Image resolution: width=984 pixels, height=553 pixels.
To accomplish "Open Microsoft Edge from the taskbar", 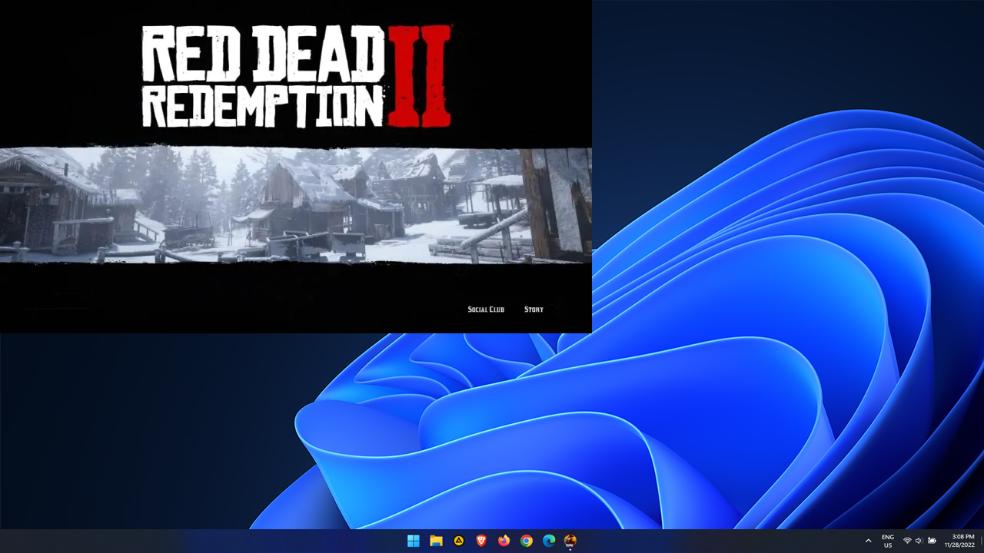I will [x=549, y=541].
